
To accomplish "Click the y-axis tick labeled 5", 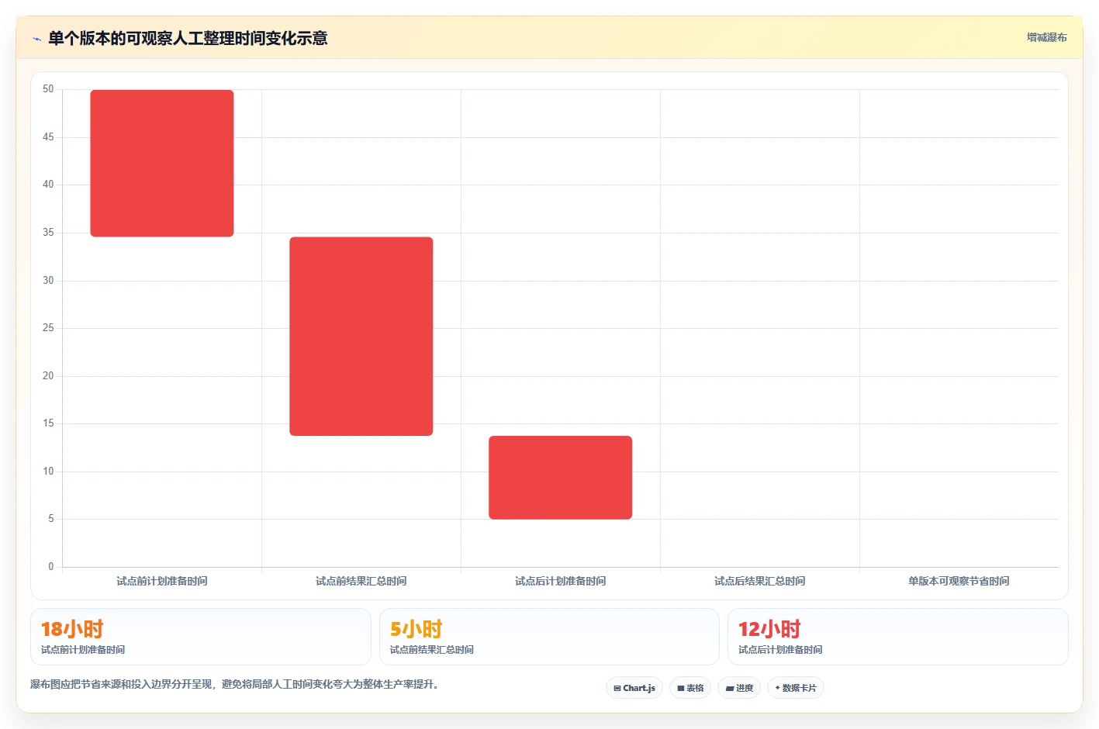I will (51, 519).
